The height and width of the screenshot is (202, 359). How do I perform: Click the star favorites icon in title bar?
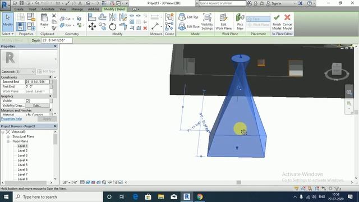[262, 3]
